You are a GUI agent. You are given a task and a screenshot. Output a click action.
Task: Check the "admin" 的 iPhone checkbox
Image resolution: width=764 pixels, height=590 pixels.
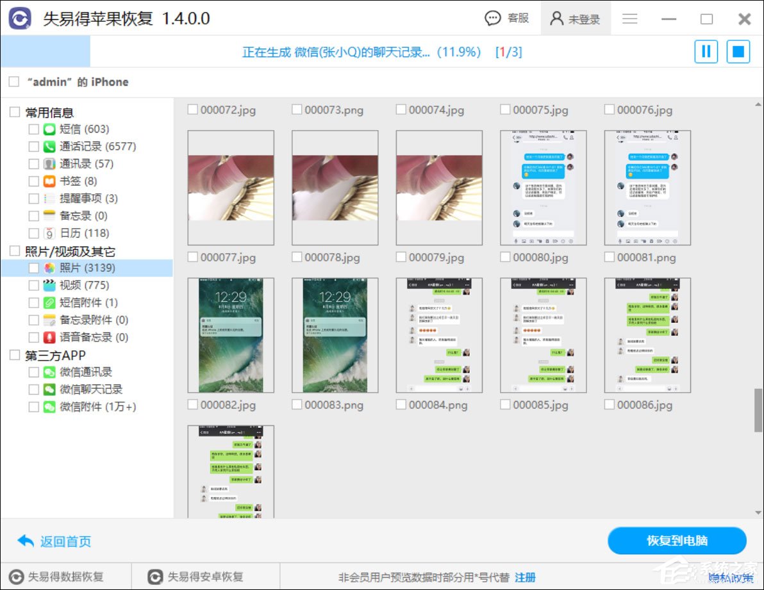click(13, 82)
